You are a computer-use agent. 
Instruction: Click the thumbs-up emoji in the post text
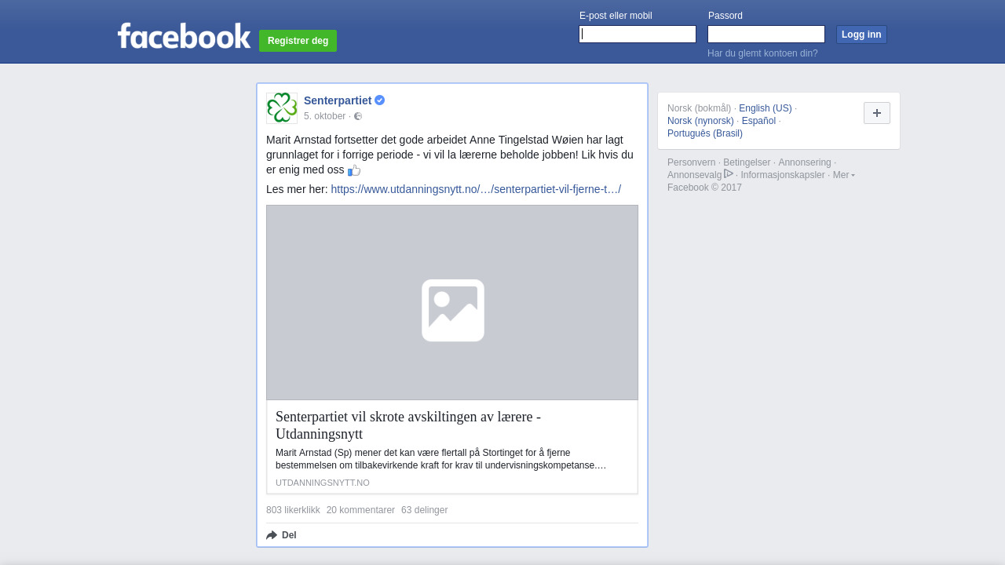[354, 170]
